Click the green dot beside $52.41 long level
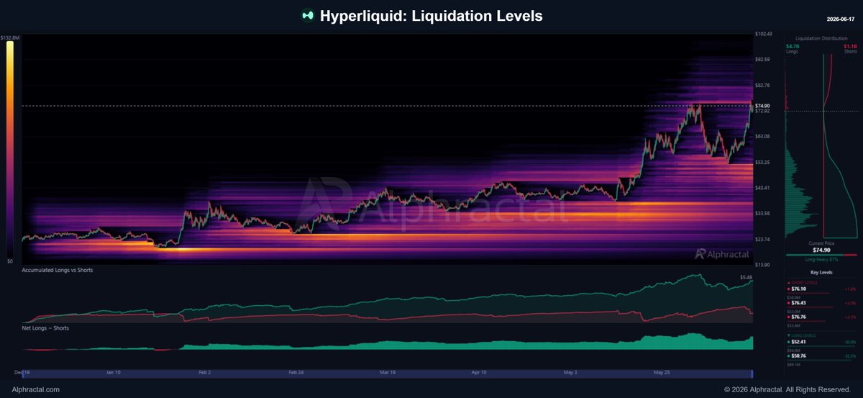The width and height of the screenshot is (863, 398). (x=789, y=342)
